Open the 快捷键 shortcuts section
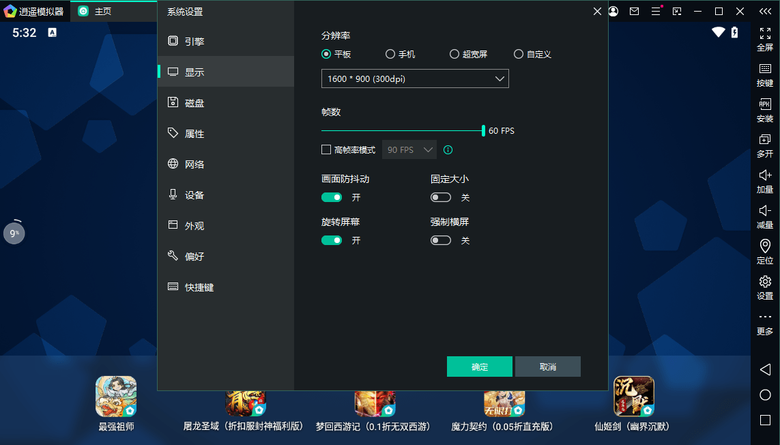This screenshot has height=445, width=780. [196, 287]
